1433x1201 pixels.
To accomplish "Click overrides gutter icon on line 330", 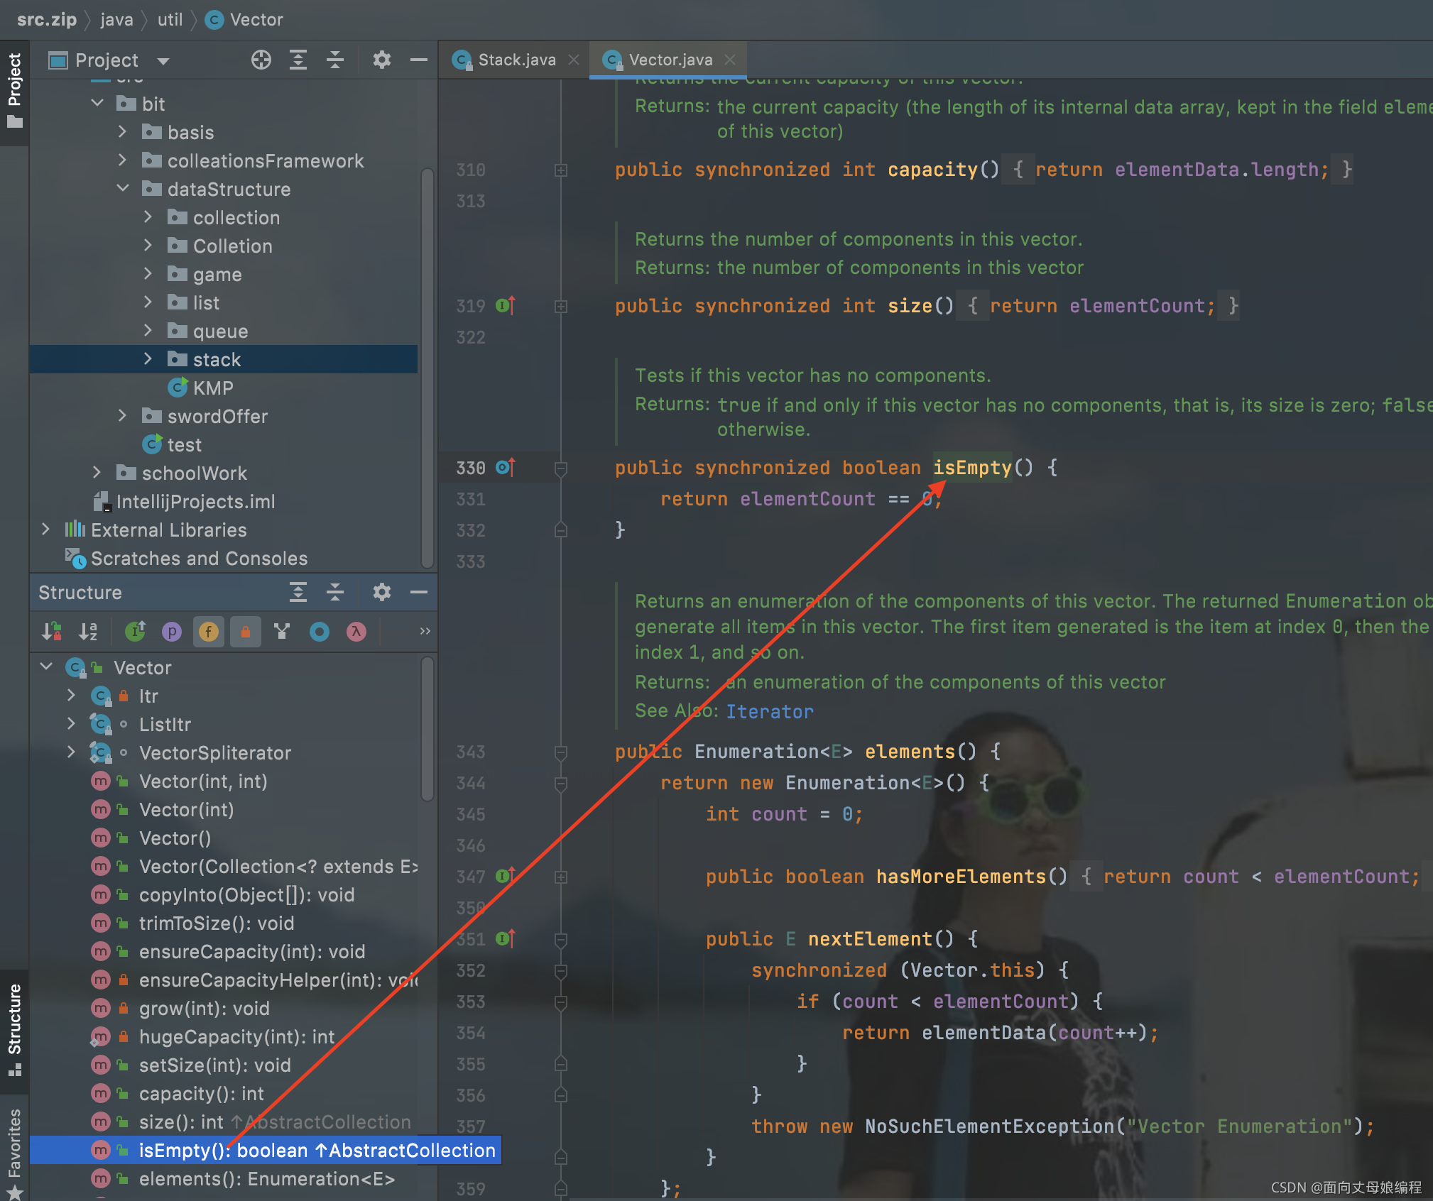I will point(505,467).
